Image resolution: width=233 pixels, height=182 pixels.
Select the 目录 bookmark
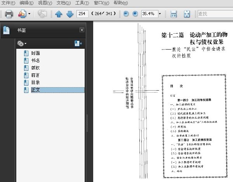[x=35, y=82]
